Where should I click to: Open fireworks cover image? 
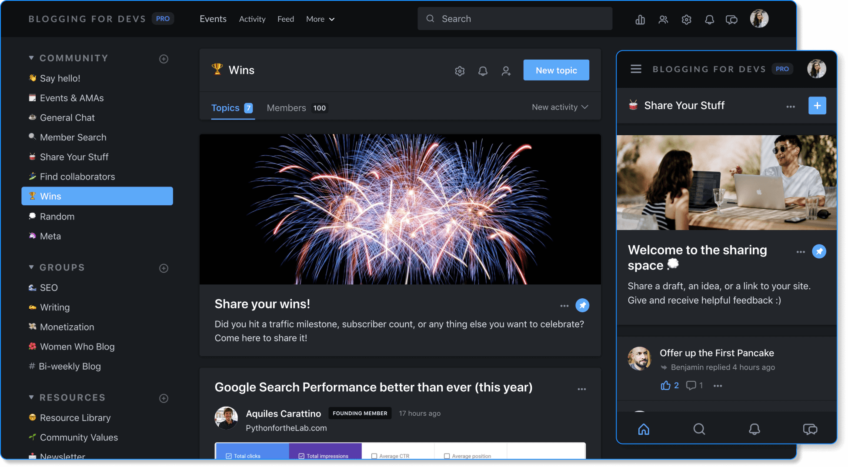pyautogui.click(x=400, y=209)
